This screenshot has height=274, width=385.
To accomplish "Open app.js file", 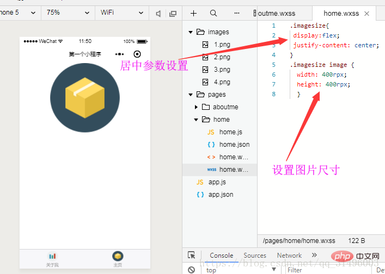I will 217,182.
